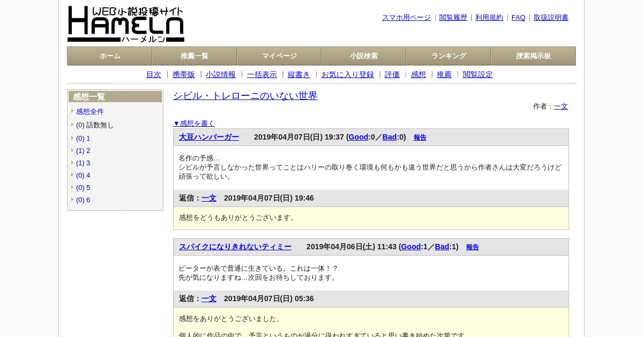Viewport: 643px width, 337px height.
Task: Vote Bad on 大豆ハンバーガー's comment
Action: tap(390, 137)
